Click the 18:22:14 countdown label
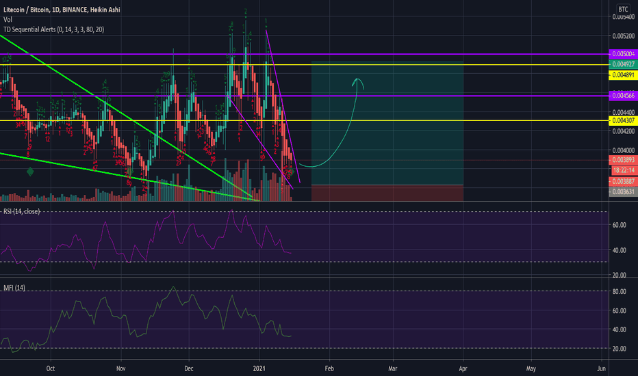Viewport: 638px width, 376px height. click(x=624, y=170)
